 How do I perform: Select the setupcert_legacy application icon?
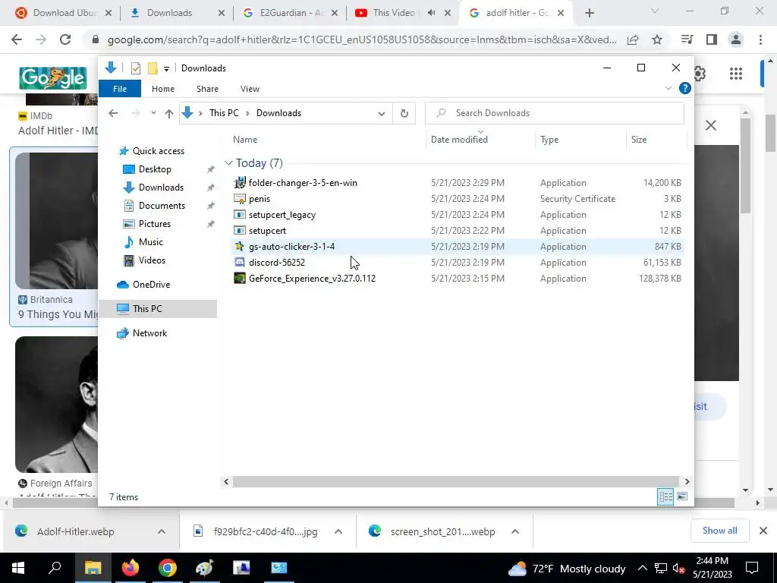pos(240,215)
